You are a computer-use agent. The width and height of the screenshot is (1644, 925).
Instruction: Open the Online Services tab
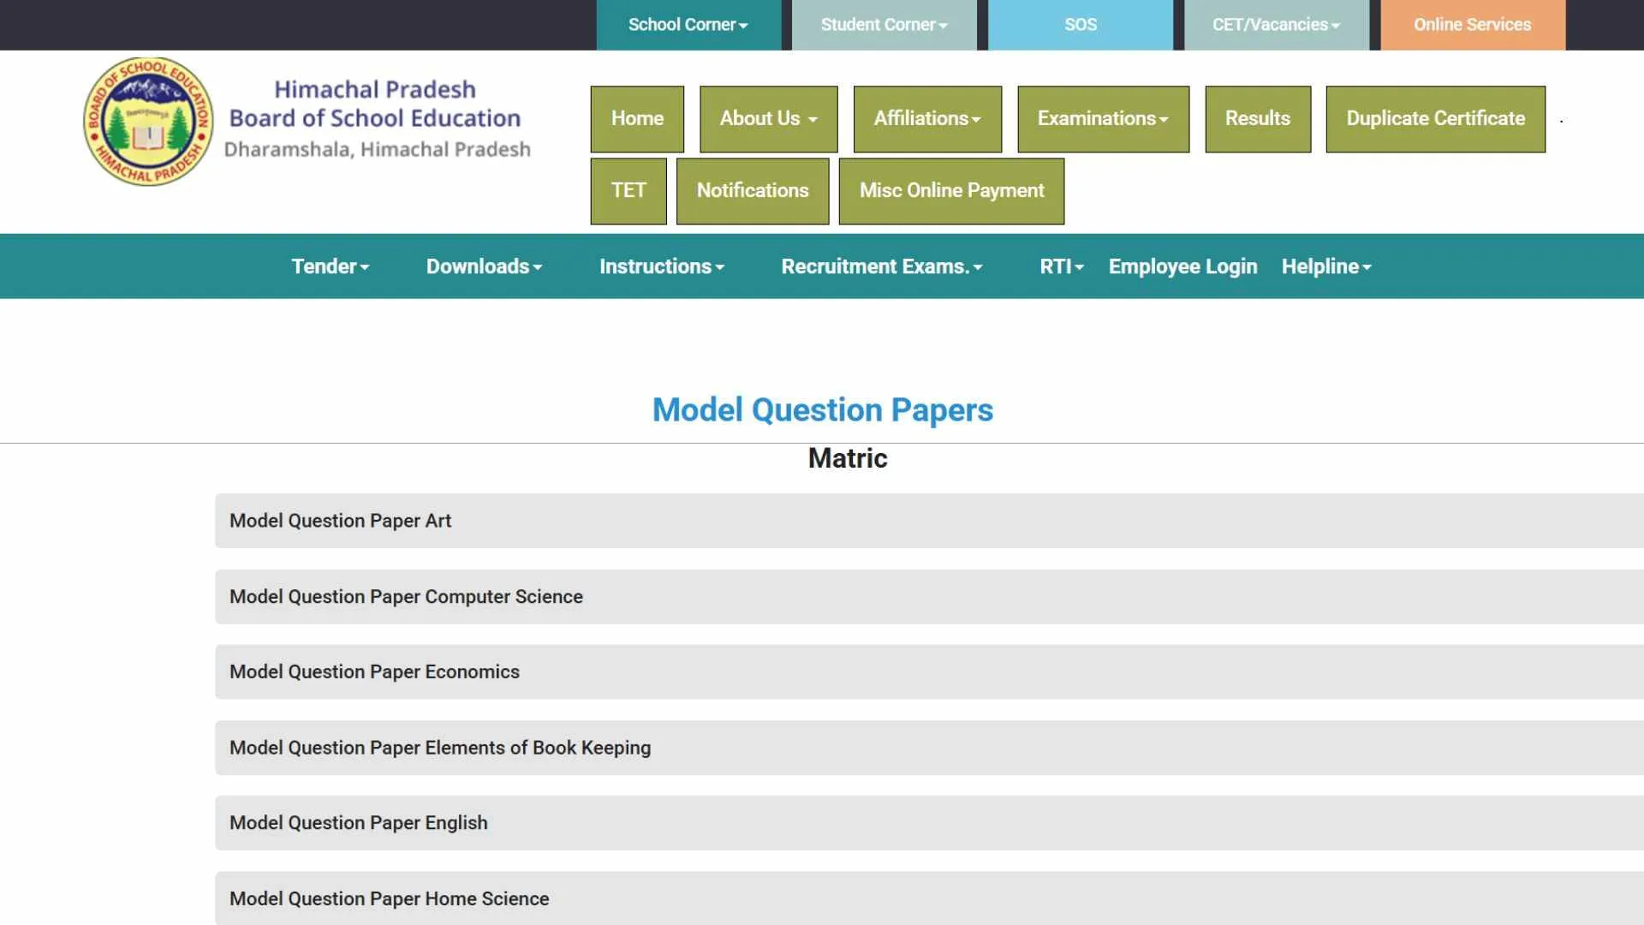point(1473,25)
